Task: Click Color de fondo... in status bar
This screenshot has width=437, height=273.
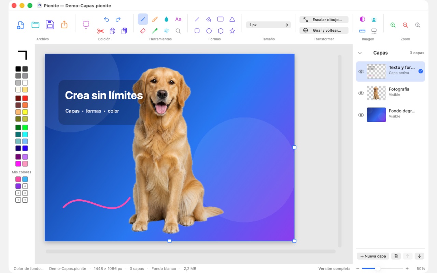Action: (x=29, y=269)
